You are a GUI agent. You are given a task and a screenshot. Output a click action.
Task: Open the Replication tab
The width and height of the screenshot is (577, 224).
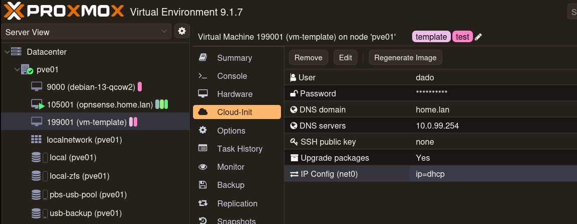[237, 203]
